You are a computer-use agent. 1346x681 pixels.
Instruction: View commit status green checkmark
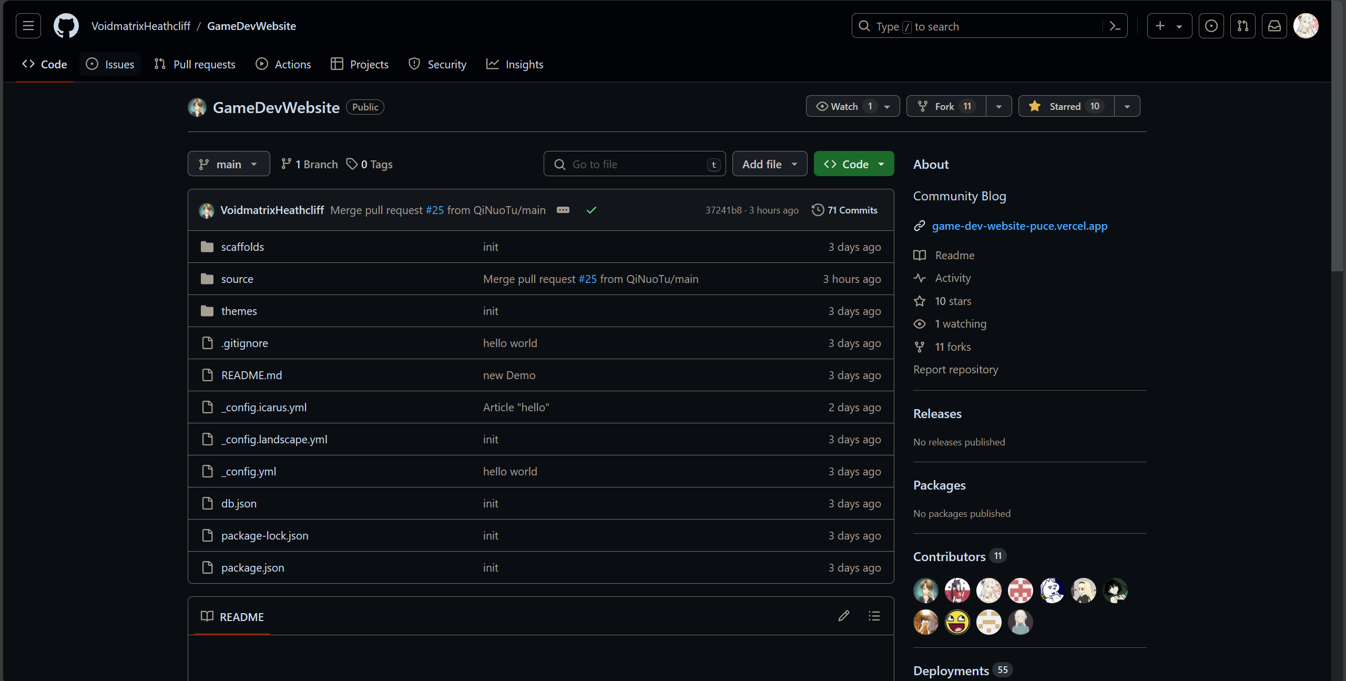pyautogui.click(x=592, y=210)
